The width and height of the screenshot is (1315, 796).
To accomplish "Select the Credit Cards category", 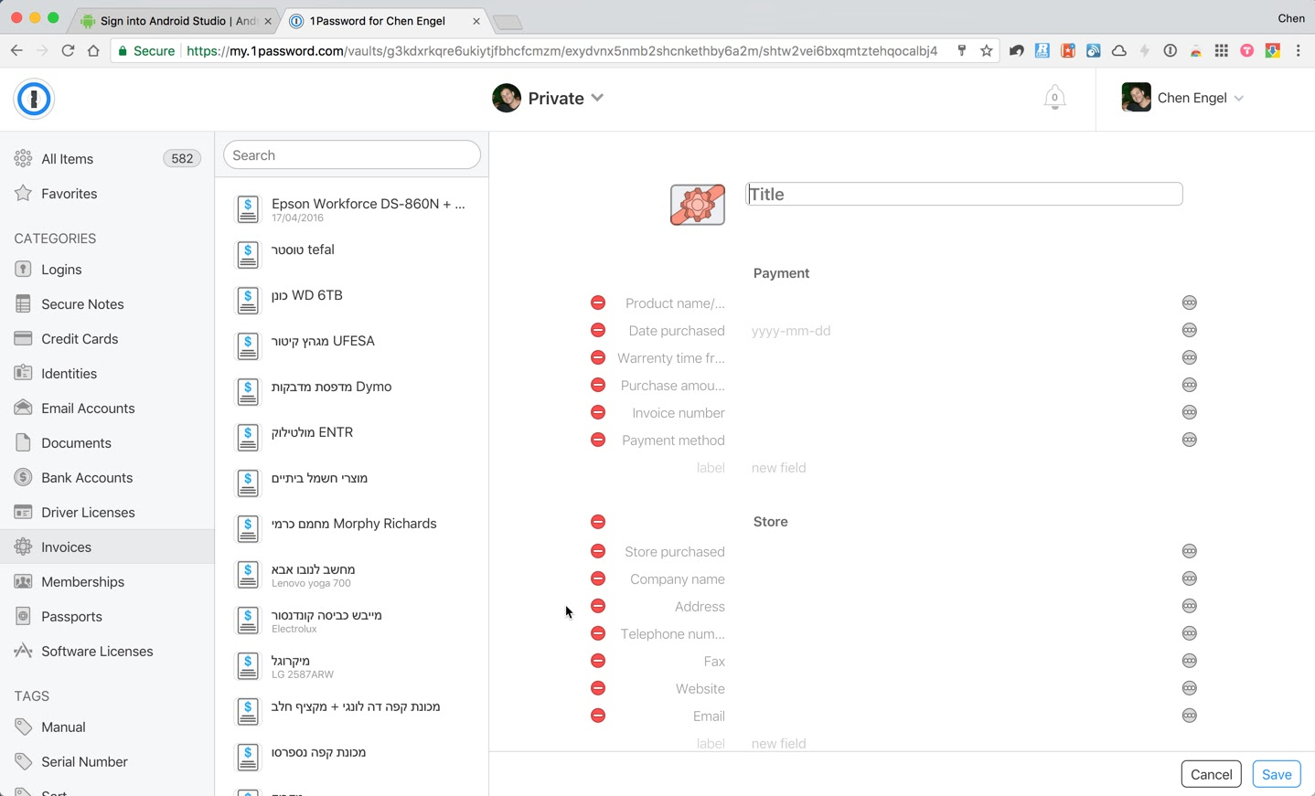I will coord(107,339).
